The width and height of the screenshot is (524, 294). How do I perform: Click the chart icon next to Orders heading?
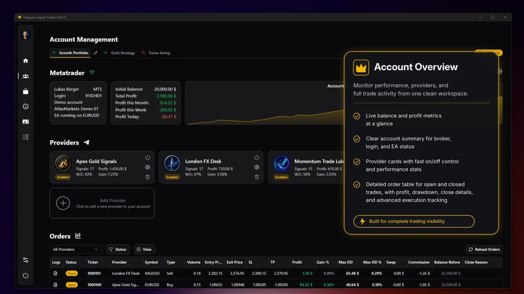[78, 236]
